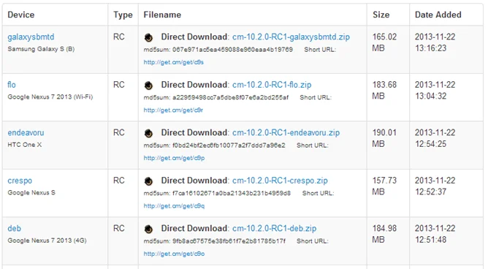
Task: Select the Samsung Galaxy S (B) description
Action: point(41,49)
